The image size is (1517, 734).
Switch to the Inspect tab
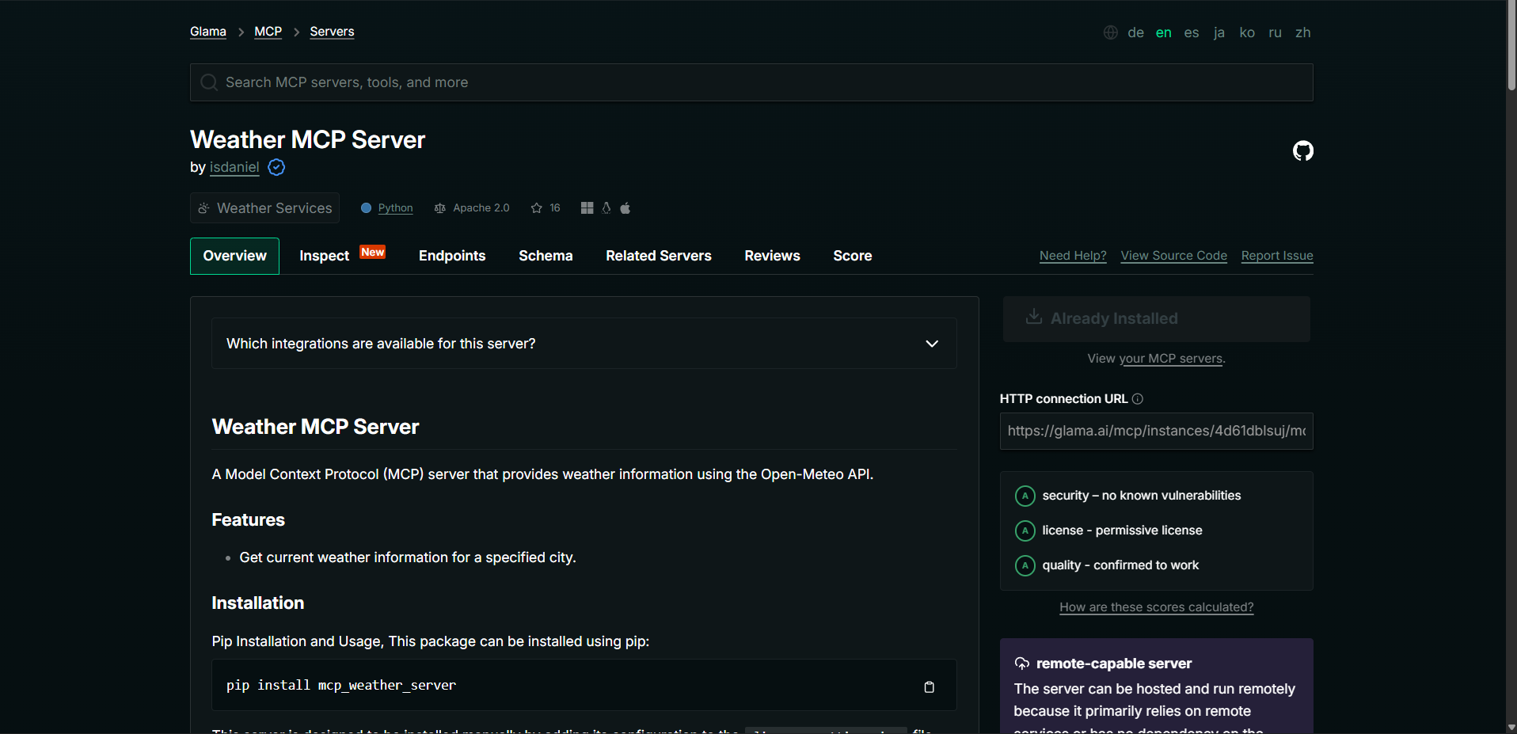pos(325,256)
